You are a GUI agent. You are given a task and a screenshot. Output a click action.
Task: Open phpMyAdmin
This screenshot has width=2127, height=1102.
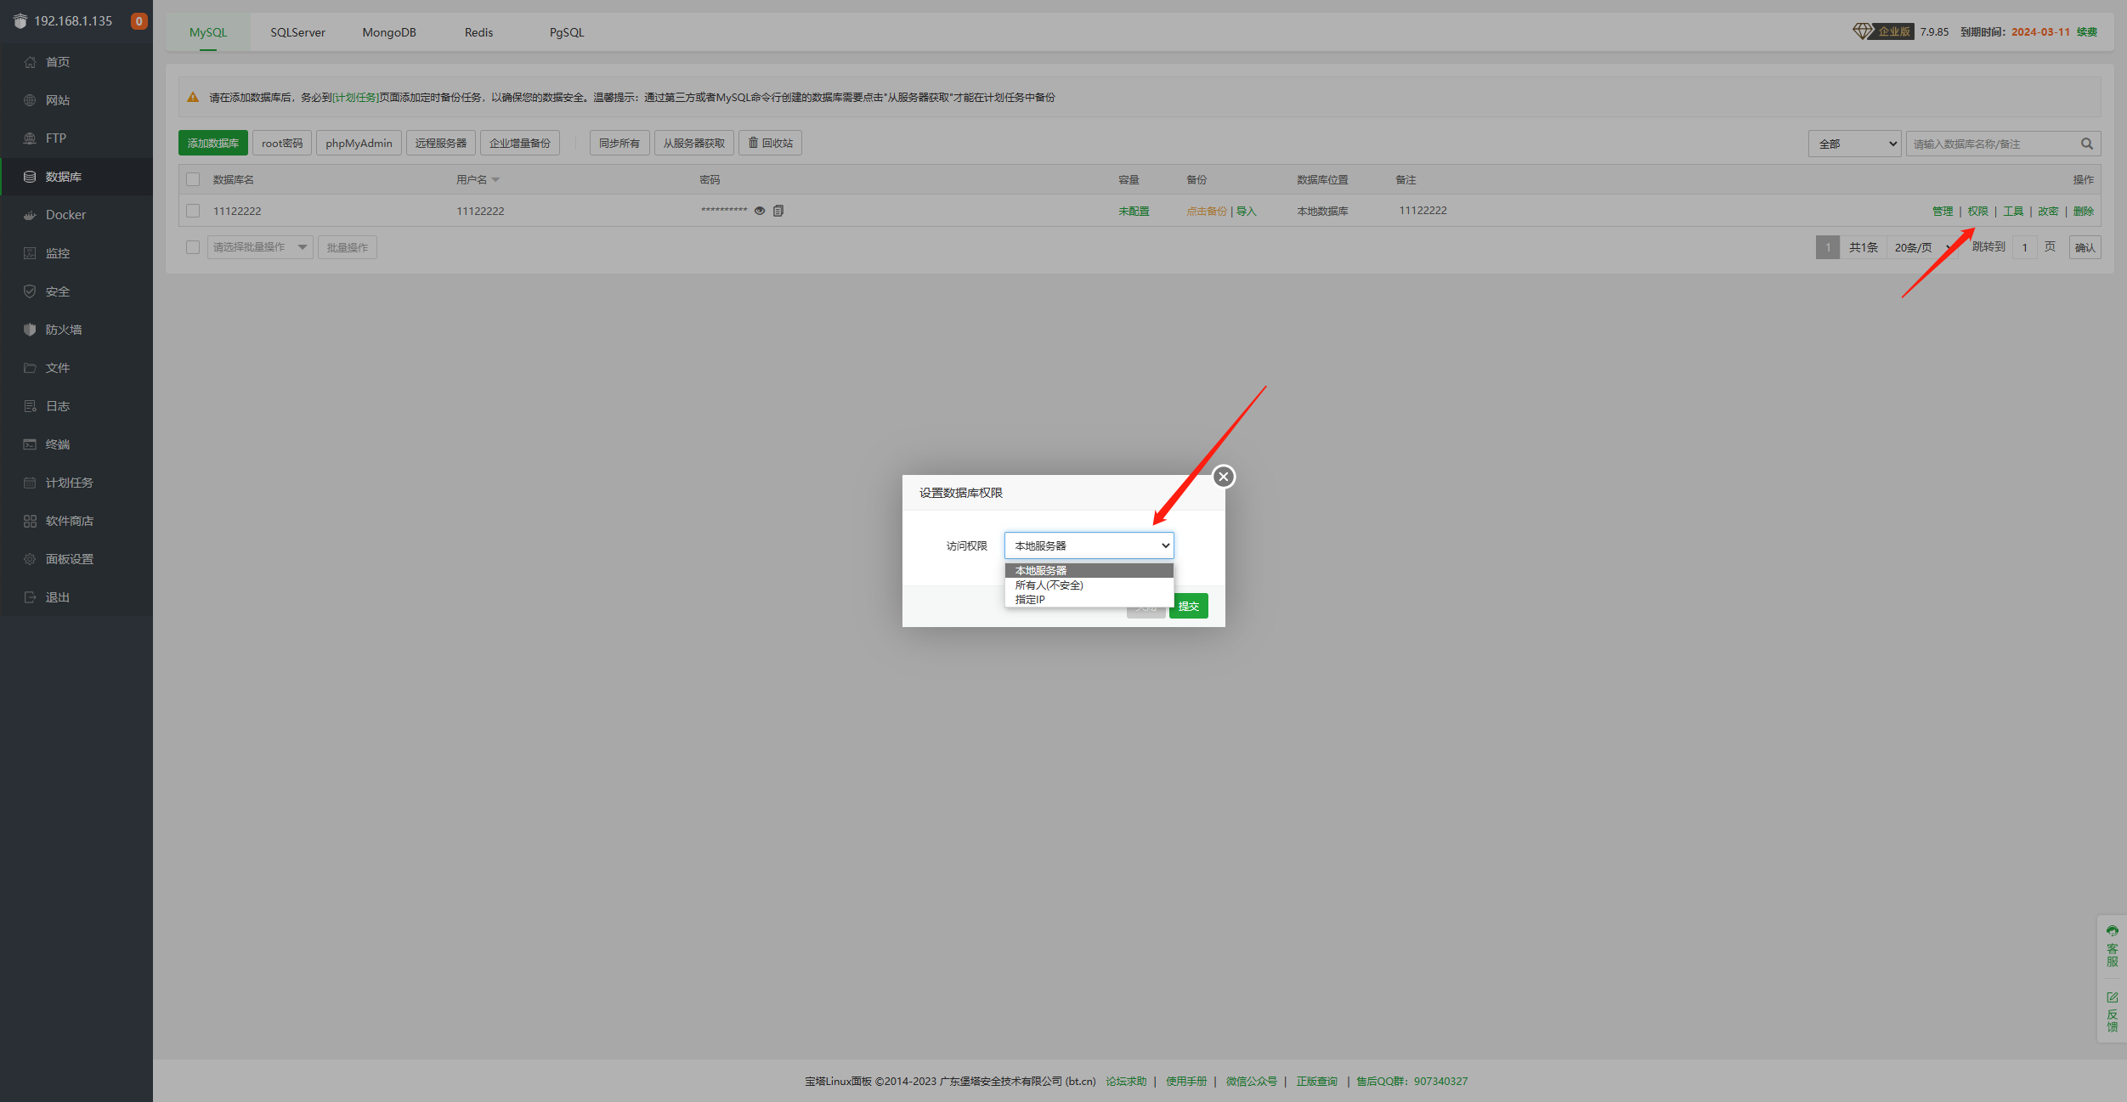click(x=359, y=143)
